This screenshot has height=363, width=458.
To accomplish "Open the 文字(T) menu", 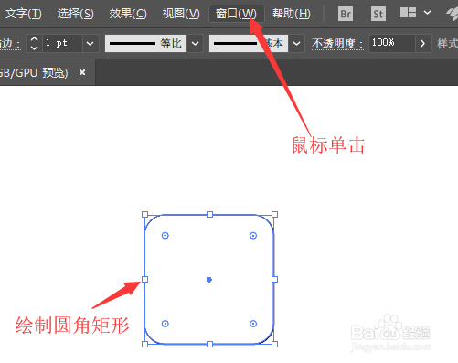I will coord(23,14).
